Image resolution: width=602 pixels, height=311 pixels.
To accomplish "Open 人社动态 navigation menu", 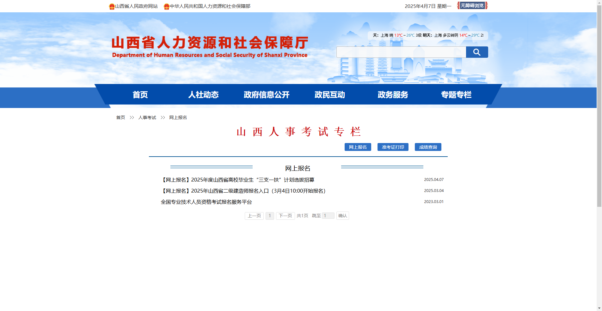I will 203,95.
